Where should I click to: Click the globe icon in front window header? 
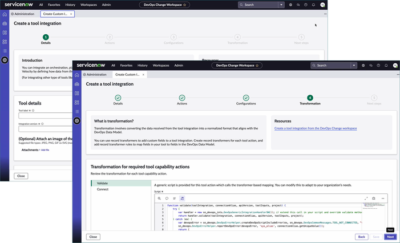(x=363, y=66)
